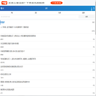This screenshot has height=96, width=96.
Task: Open the post title containing "1、"
Action: (18, 59)
